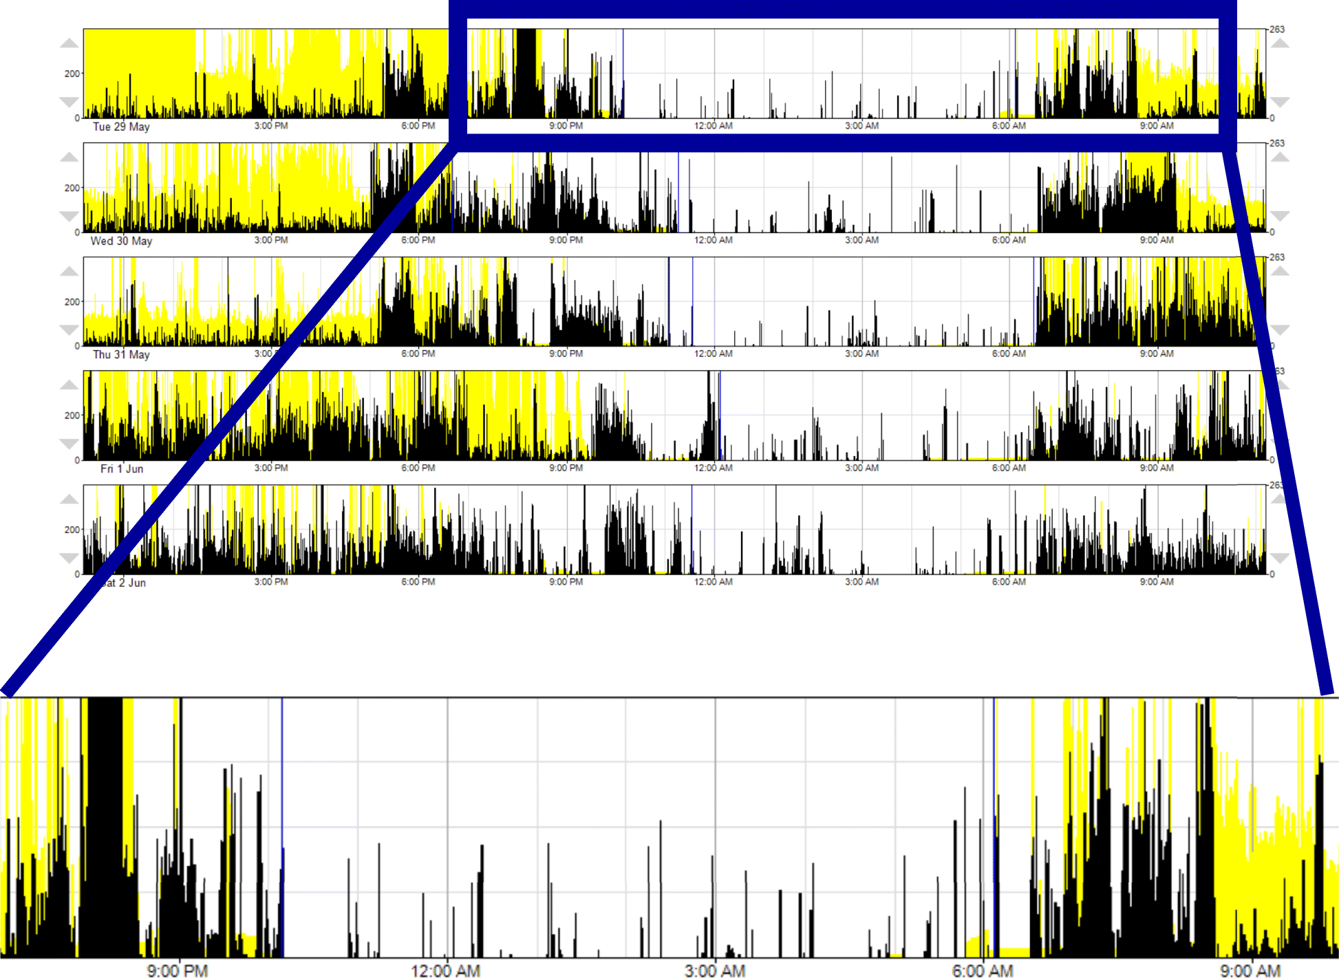1339x978 pixels.
Task: Click the 9:00 PM label in the zoomed view
Action: (x=178, y=970)
